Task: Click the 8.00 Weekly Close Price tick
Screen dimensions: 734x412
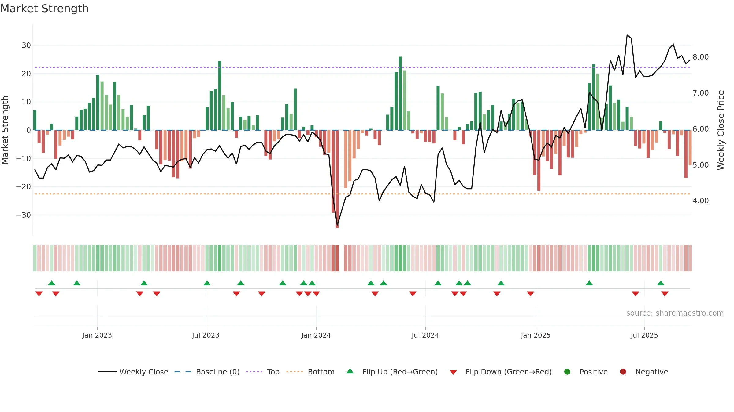Action: [701, 57]
